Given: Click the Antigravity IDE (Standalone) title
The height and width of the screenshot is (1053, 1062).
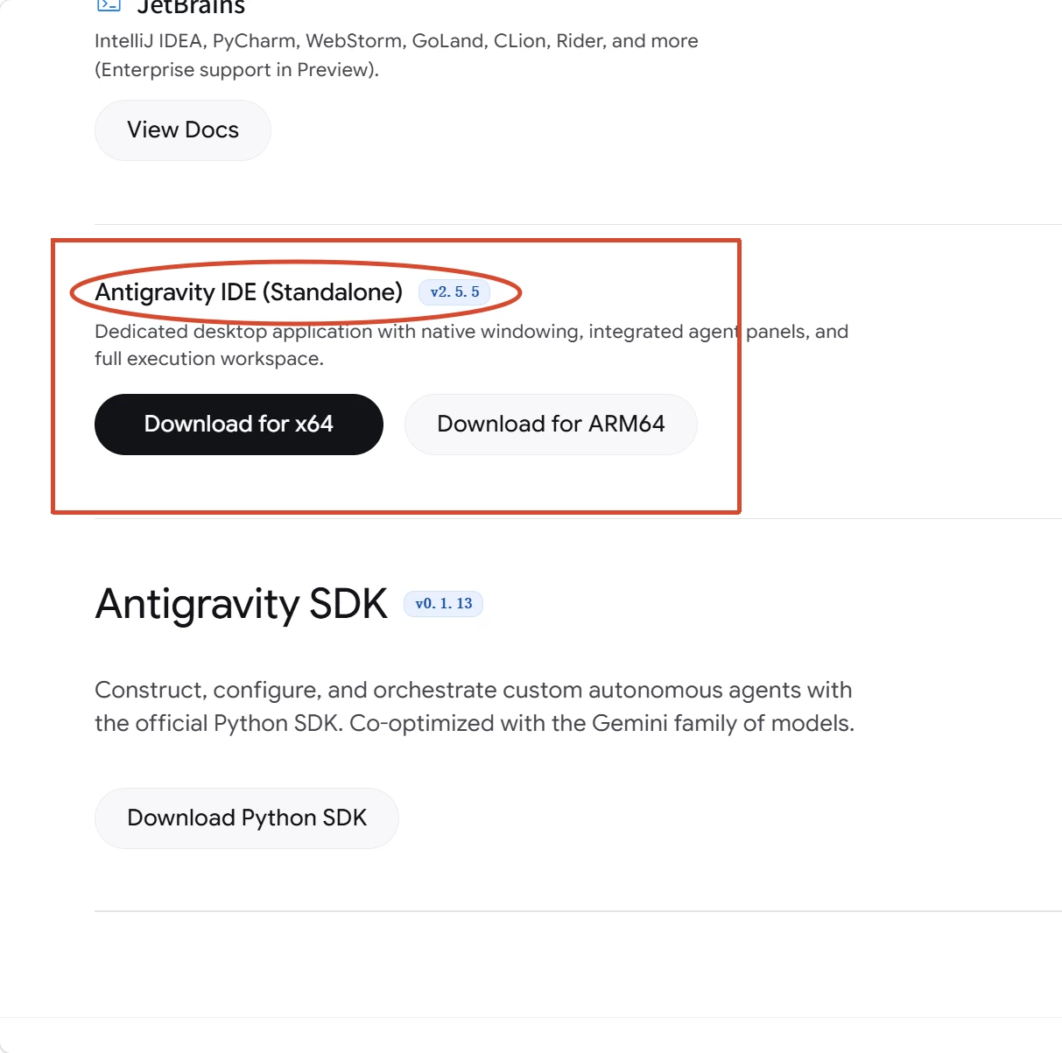Looking at the screenshot, I should tap(249, 292).
